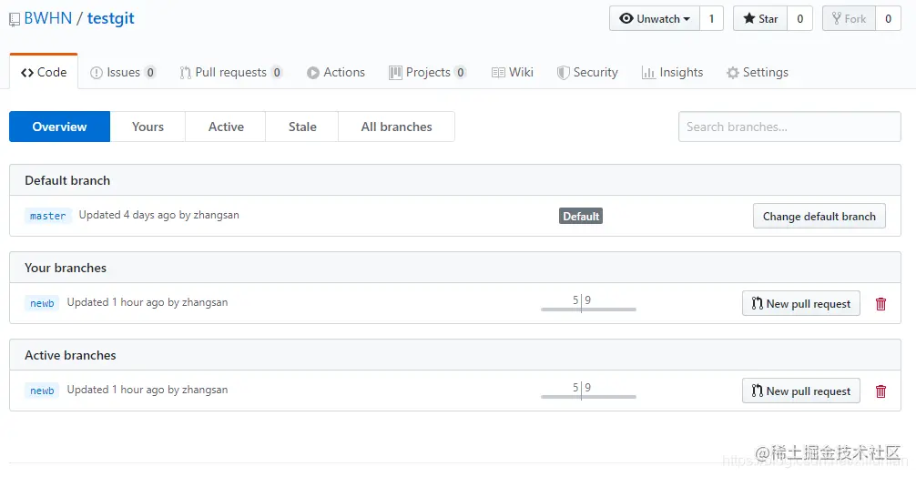916x477 pixels.
Task: Open the Projects tab
Action: click(x=428, y=73)
